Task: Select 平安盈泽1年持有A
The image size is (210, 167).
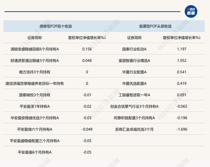Action: coord(35,106)
